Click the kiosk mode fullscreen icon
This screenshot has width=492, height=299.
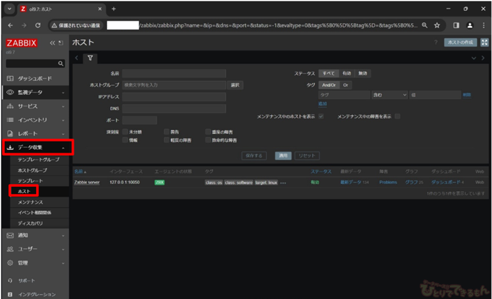click(x=485, y=43)
